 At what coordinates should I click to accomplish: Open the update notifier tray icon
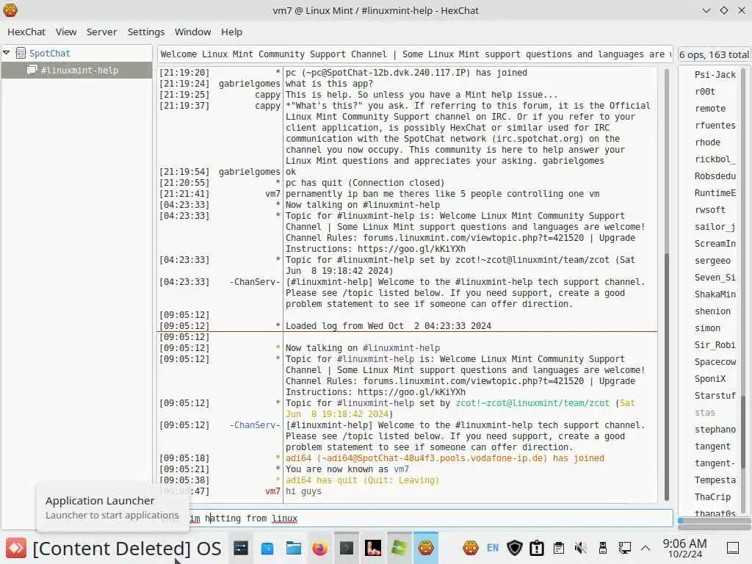(x=537, y=548)
